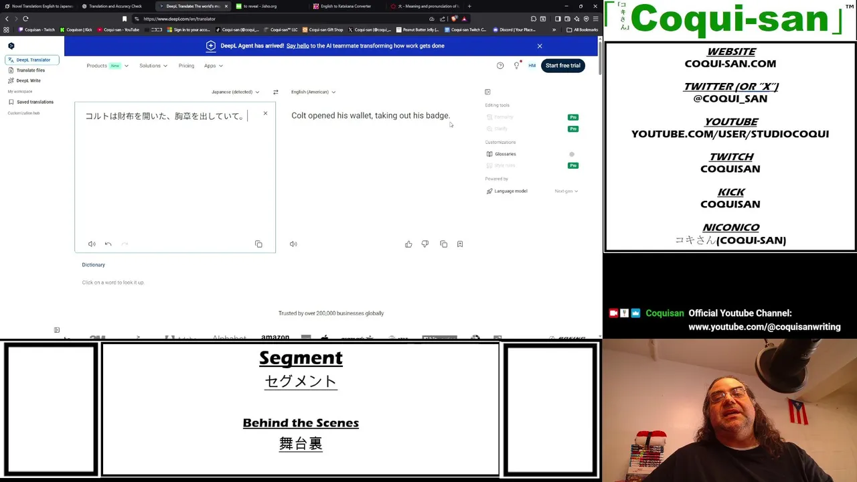Viewport: 857px width, 482px height.
Task: Switch to the English to Katakana Converter tab
Action: (345, 6)
